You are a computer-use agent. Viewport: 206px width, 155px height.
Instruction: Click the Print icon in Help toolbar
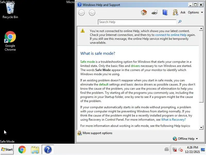point(154,12)
